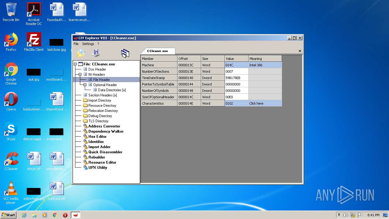This screenshot has height=219, width=389.
Task: Edit the TimeDateStamp value 59B178EB
Action: [236, 78]
